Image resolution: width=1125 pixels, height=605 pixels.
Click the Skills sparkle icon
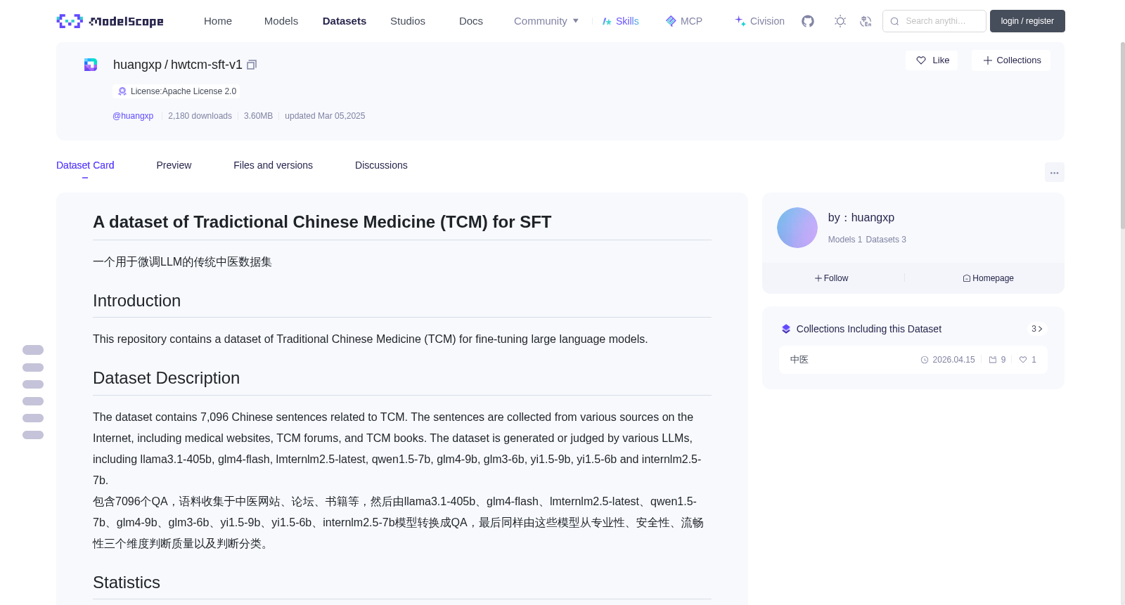point(607,21)
